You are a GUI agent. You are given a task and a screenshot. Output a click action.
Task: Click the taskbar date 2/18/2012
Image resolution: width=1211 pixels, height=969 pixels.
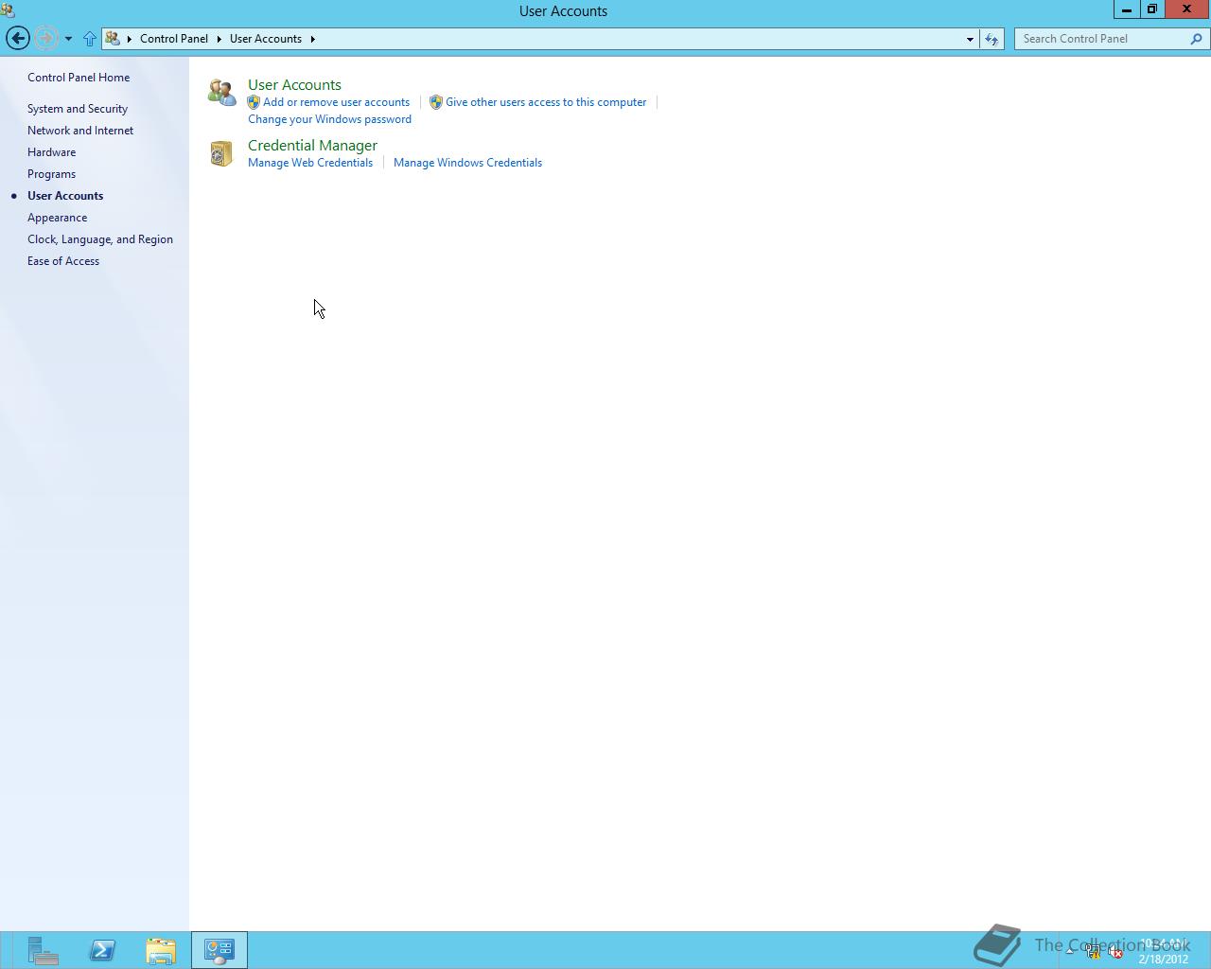pyautogui.click(x=1163, y=960)
